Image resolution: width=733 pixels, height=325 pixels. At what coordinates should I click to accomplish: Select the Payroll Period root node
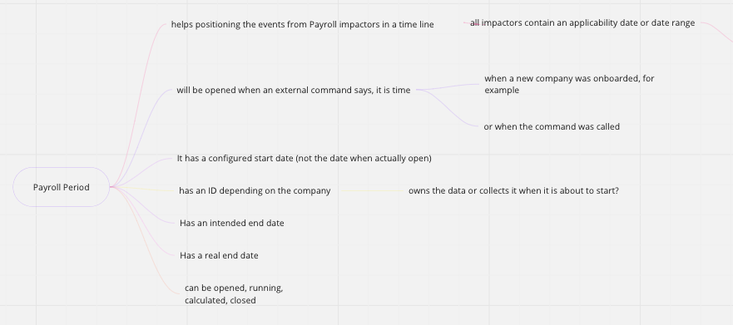[62, 187]
